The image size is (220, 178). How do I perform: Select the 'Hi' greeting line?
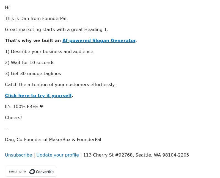click(7, 8)
